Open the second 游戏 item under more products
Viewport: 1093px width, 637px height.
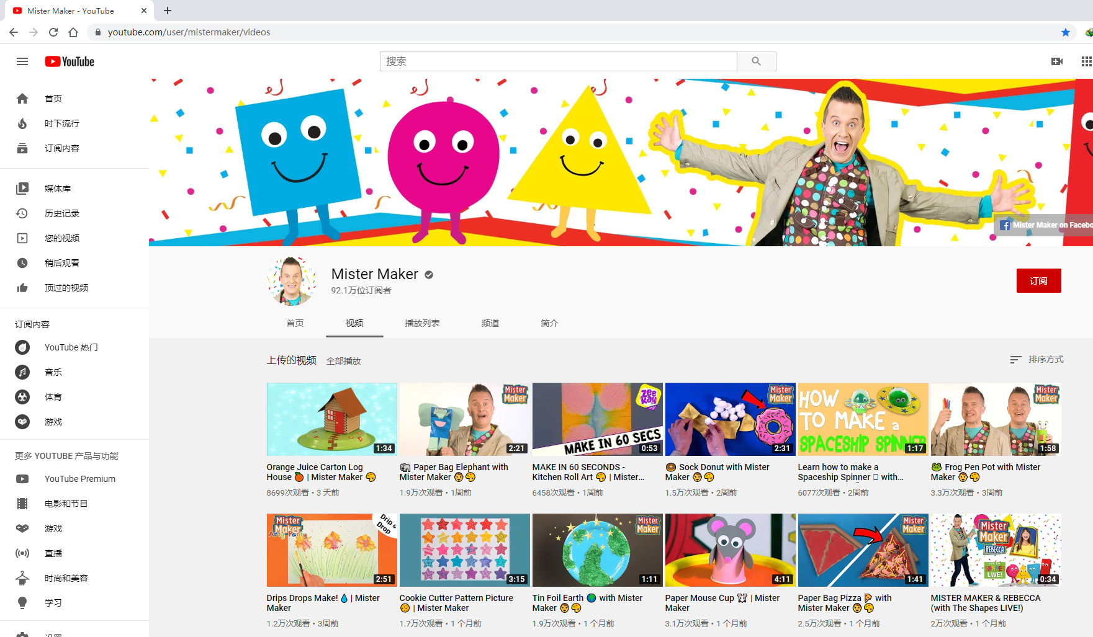[x=74, y=528]
